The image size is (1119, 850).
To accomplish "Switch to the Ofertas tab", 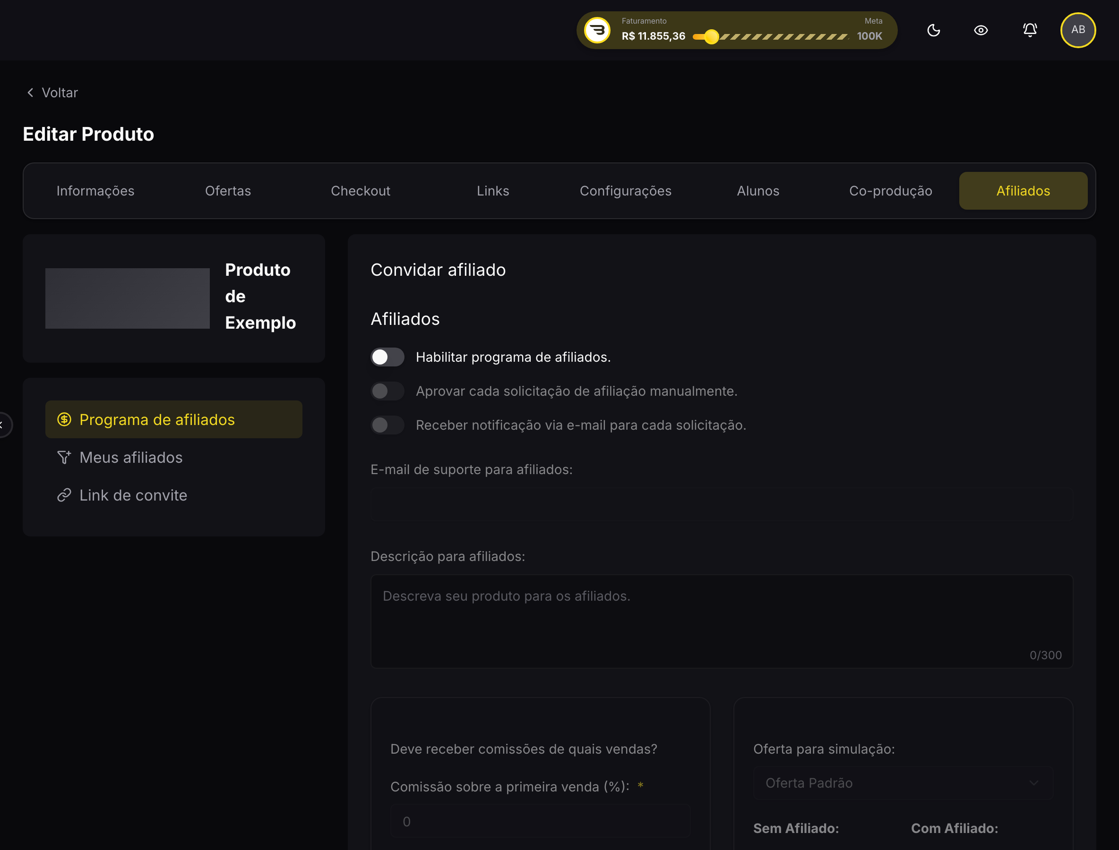I will pos(228,191).
